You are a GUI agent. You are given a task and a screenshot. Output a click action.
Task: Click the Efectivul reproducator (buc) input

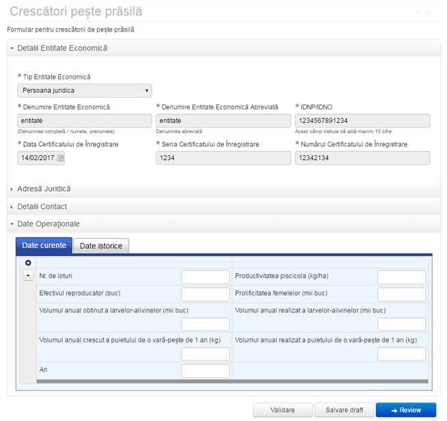pos(205,294)
